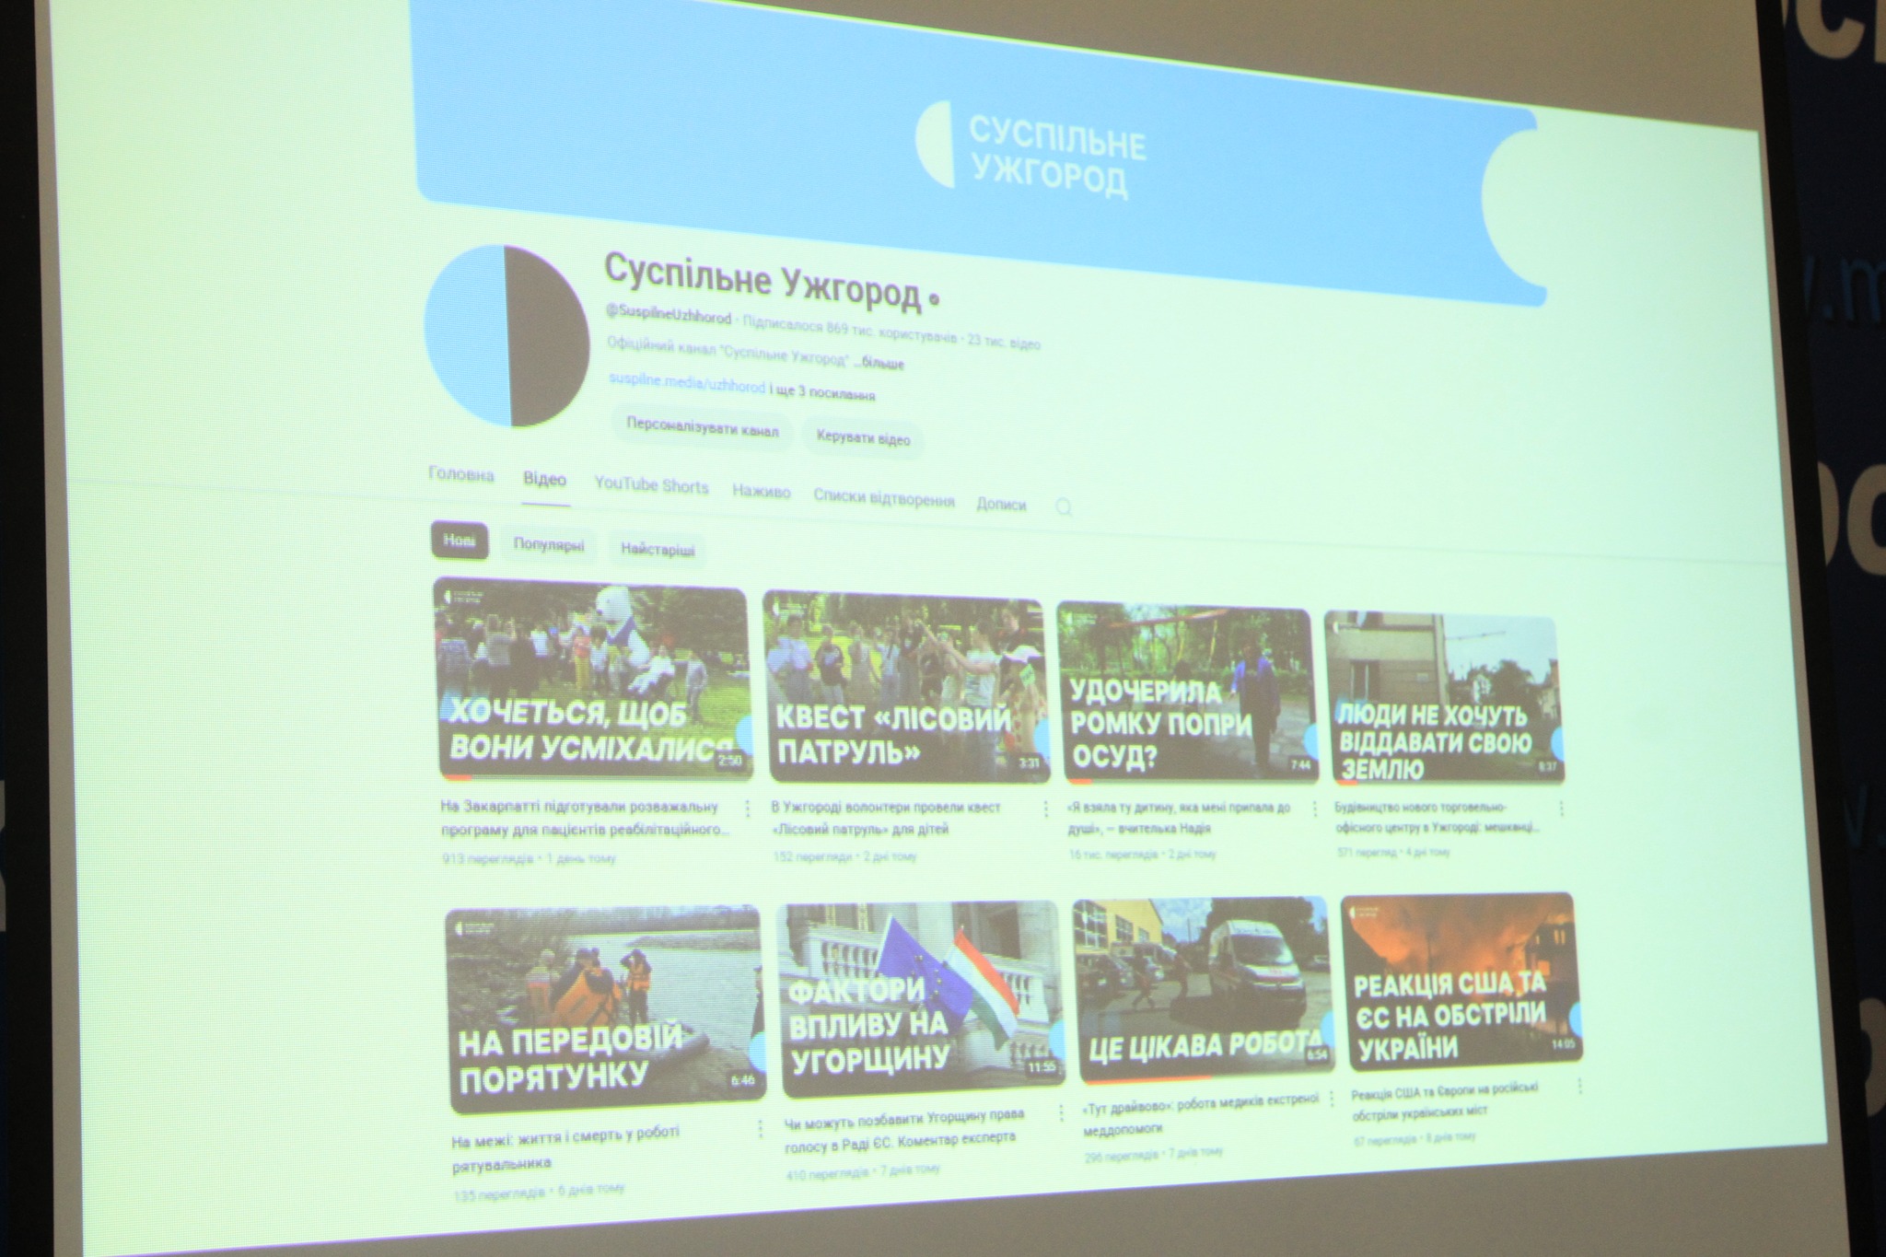Open three-dot menu for «Лісовий патруль» video
The image size is (1886, 1257).
click(1045, 809)
